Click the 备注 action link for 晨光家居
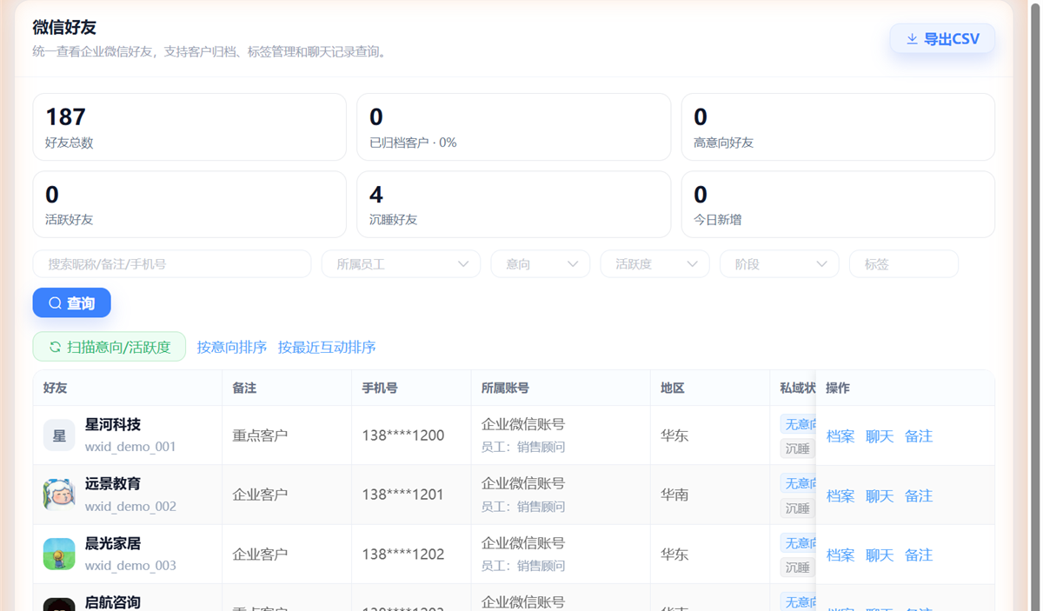The image size is (1043, 611). coord(919,555)
